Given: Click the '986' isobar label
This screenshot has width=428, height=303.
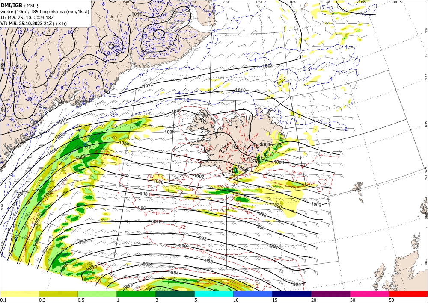Looking at the screenshot, I should point(146,264).
